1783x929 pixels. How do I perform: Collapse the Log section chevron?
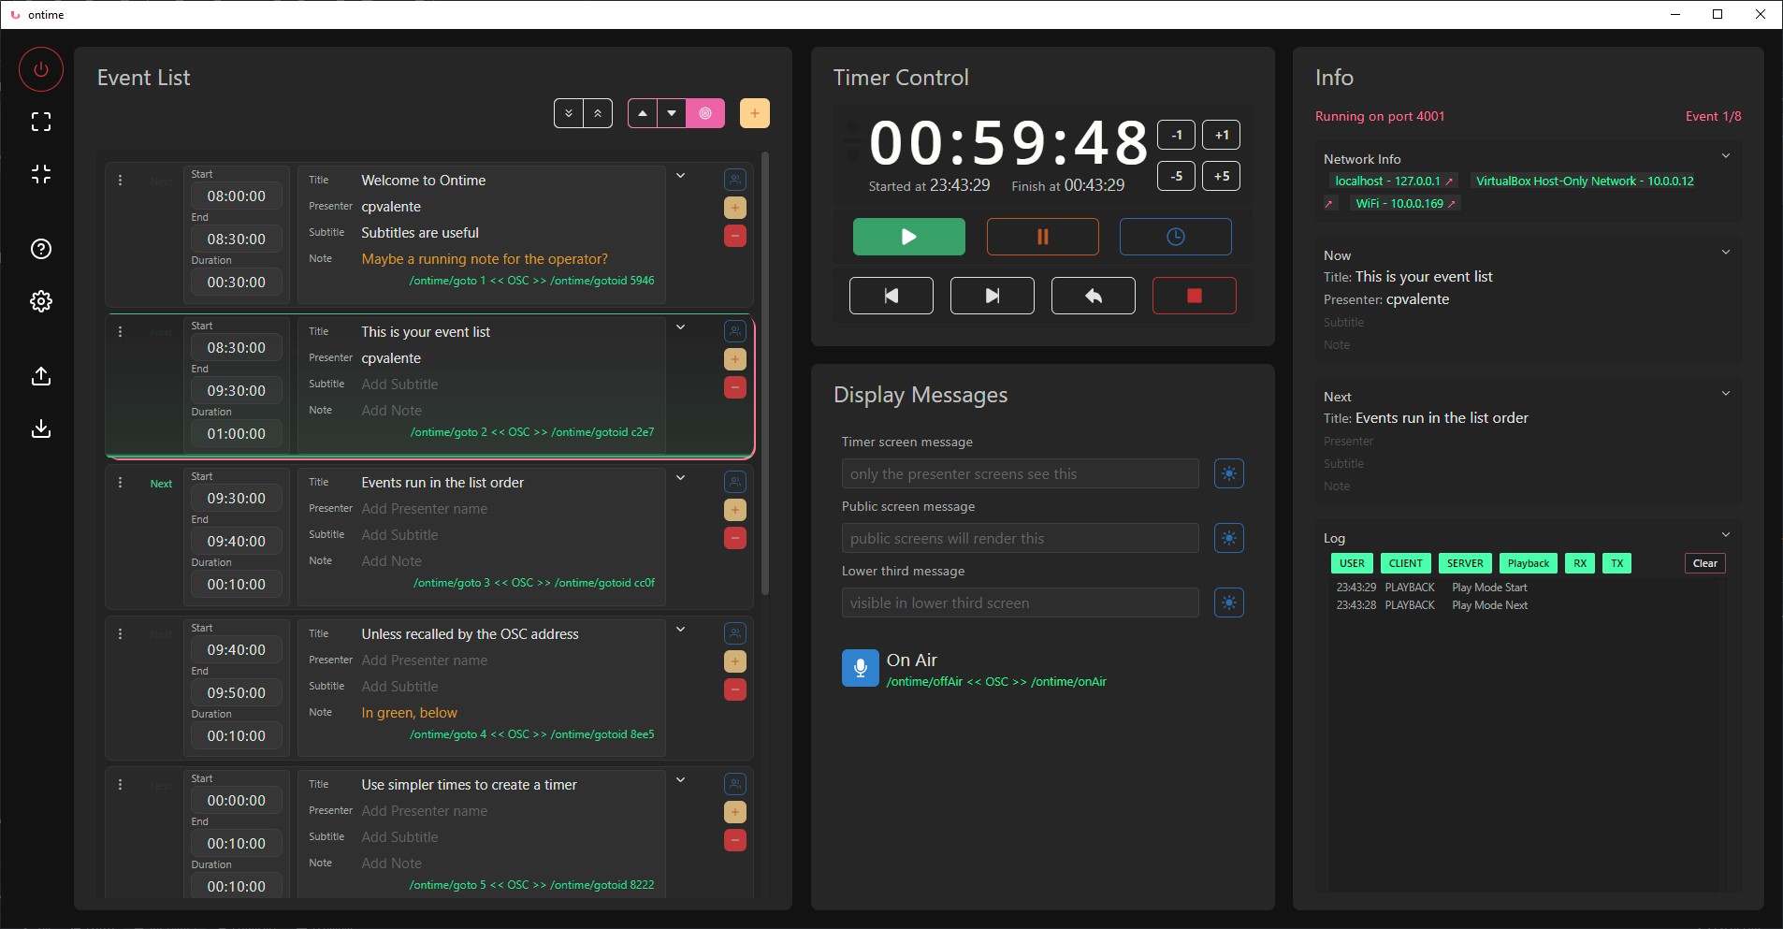(1726, 535)
